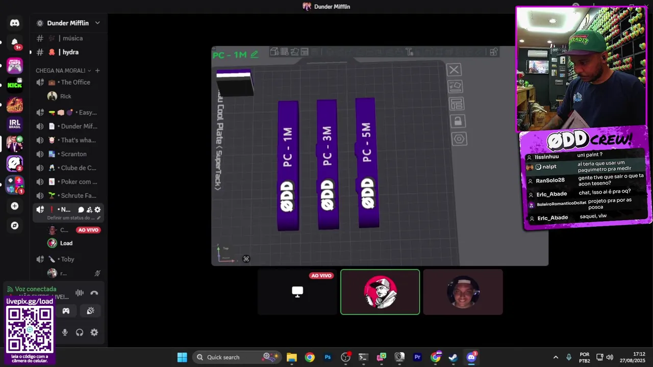Image resolution: width=653 pixels, height=367 pixels.
Task: Open Steam from the taskbar
Action: pos(453,357)
